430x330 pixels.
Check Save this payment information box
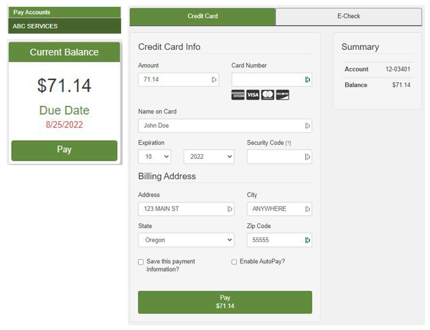[141, 262]
